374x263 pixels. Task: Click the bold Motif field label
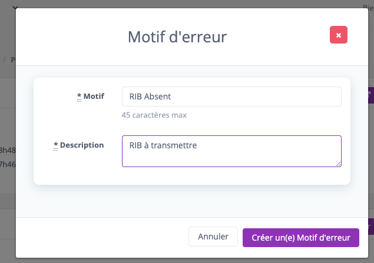[94, 96]
